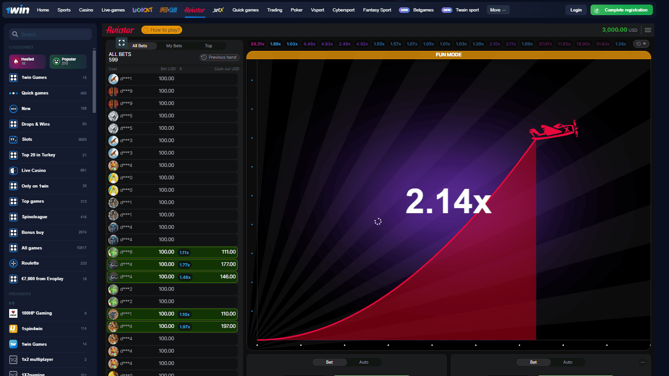Click the game search input field

(x=50, y=34)
